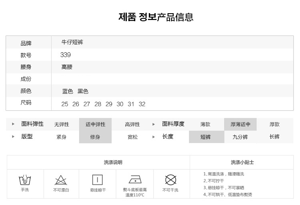Click the 品牌 row label
Screen dimensions: 300x205
(26, 44)
